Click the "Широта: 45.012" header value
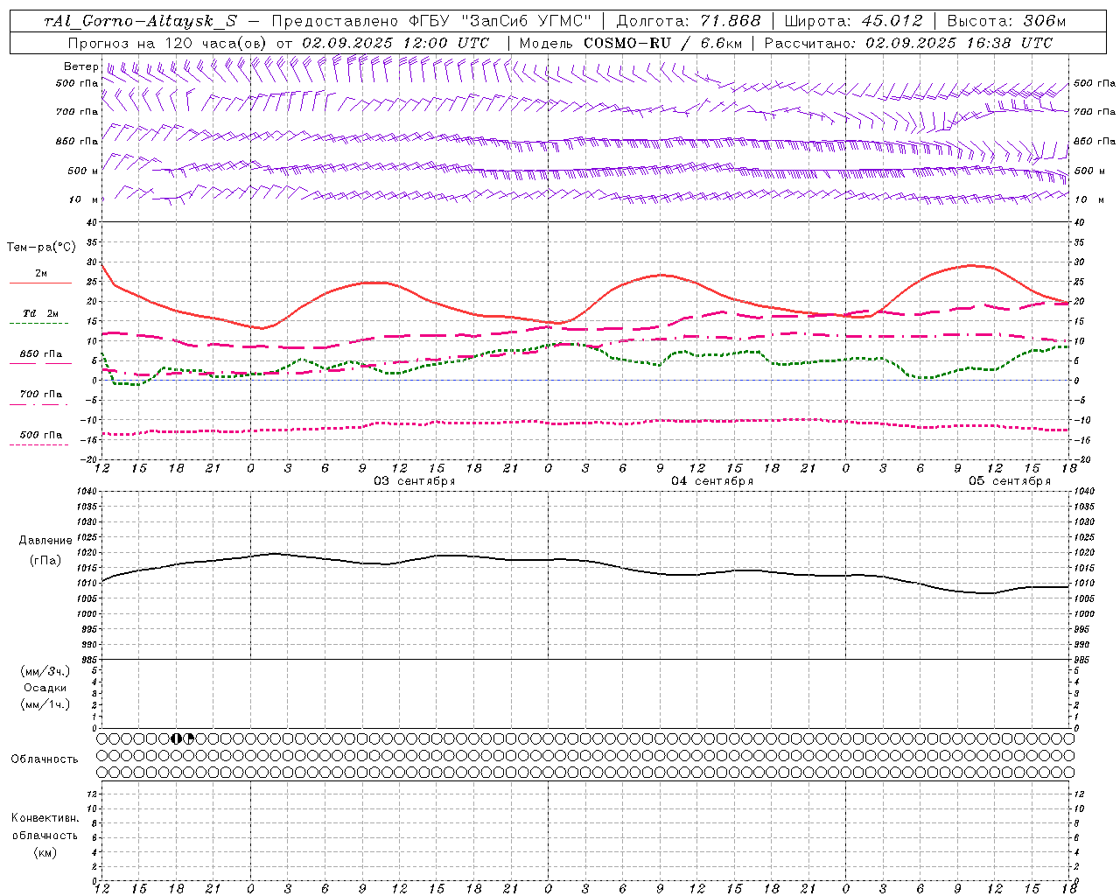Screen dimensions: 1120x896 [x=854, y=21]
